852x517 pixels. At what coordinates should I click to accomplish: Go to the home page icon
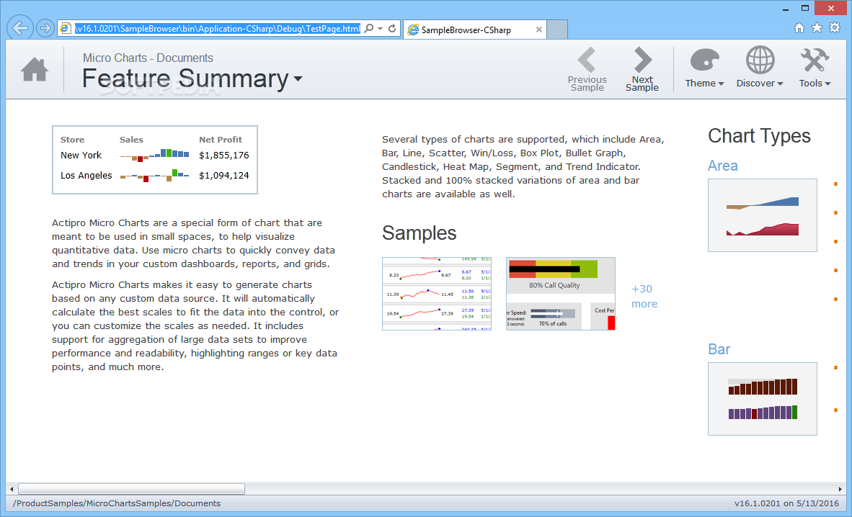(x=35, y=70)
